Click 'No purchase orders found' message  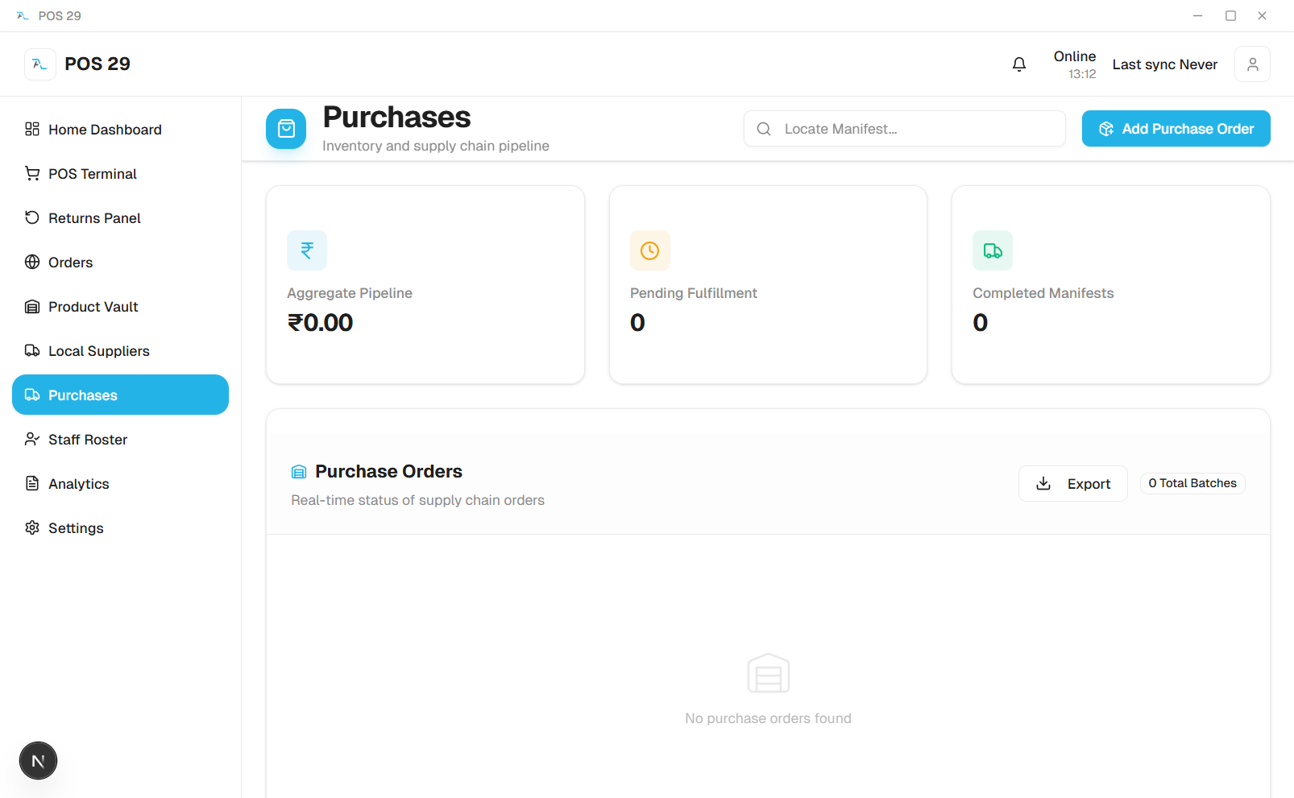point(768,718)
